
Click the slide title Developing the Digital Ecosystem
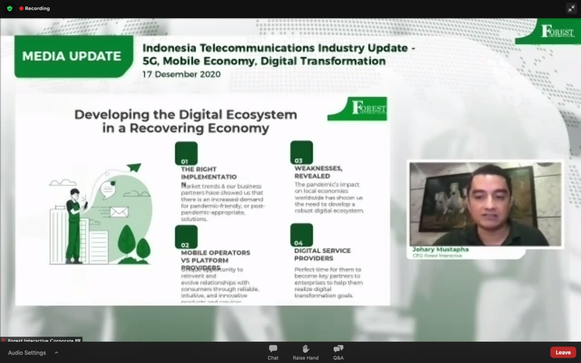(185, 121)
